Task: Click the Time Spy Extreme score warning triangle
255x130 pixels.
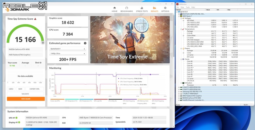Action: click(x=35, y=19)
